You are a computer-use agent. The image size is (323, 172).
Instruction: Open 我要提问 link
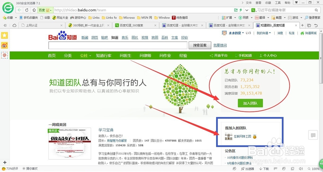[x=220, y=45]
